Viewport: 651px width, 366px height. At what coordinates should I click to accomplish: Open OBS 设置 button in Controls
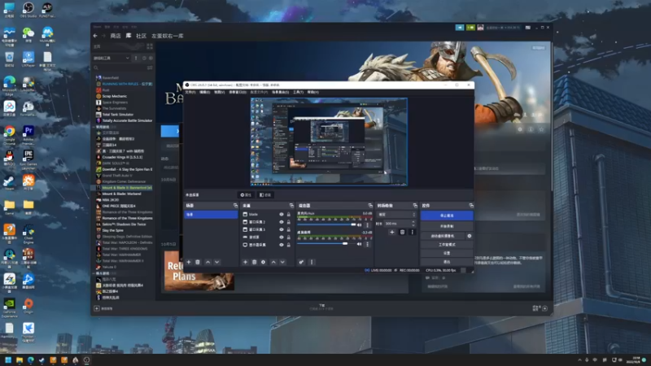[x=447, y=253]
